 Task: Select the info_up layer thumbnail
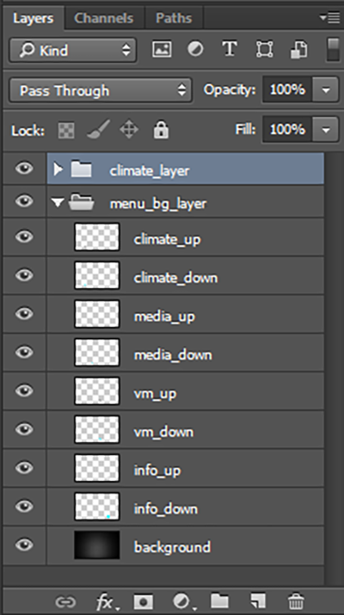tap(97, 468)
